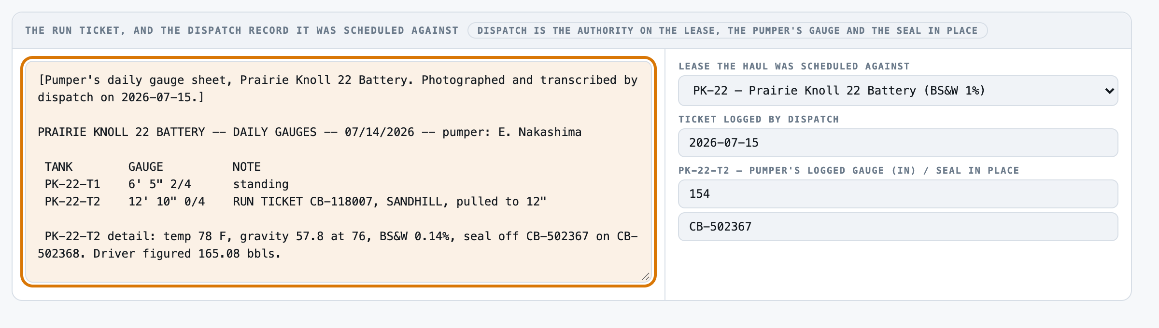The image size is (1159, 328).
Task: Click the NOTE column heading in the sheet
Action: (x=246, y=167)
